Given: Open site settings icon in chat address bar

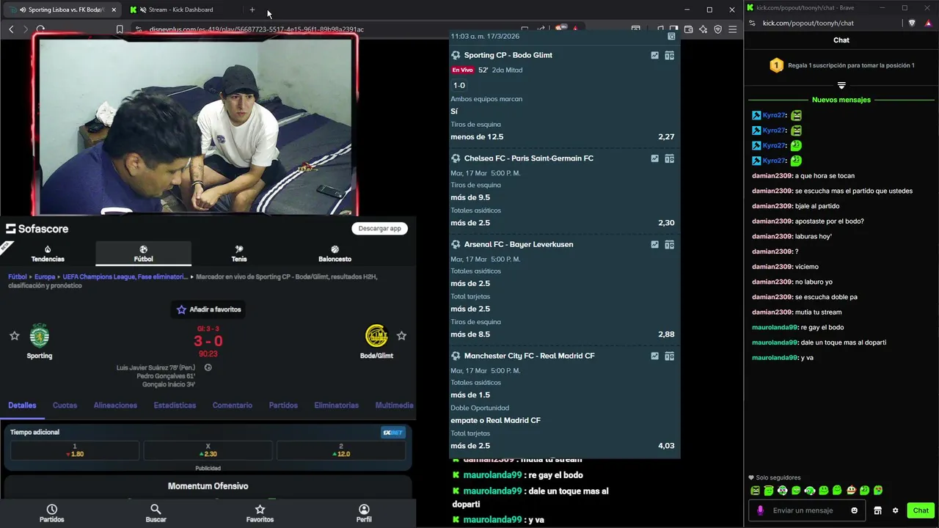Looking at the screenshot, I should 752,23.
